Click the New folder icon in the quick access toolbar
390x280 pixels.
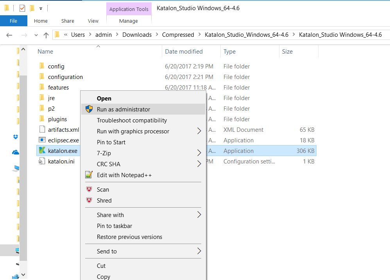pyautogui.click(x=32, y=8)
